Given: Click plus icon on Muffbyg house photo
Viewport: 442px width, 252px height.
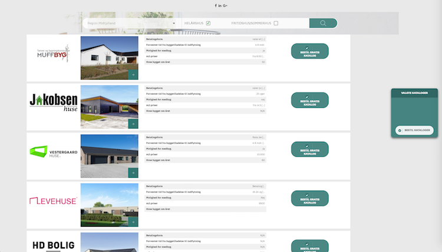Looking at the screenshot, I should point(133,75).
